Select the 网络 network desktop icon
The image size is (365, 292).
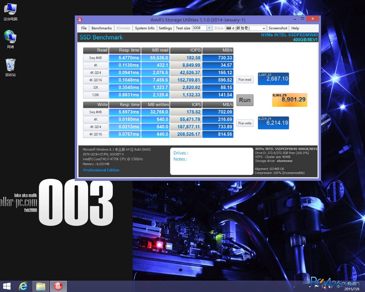pos(11,39)
